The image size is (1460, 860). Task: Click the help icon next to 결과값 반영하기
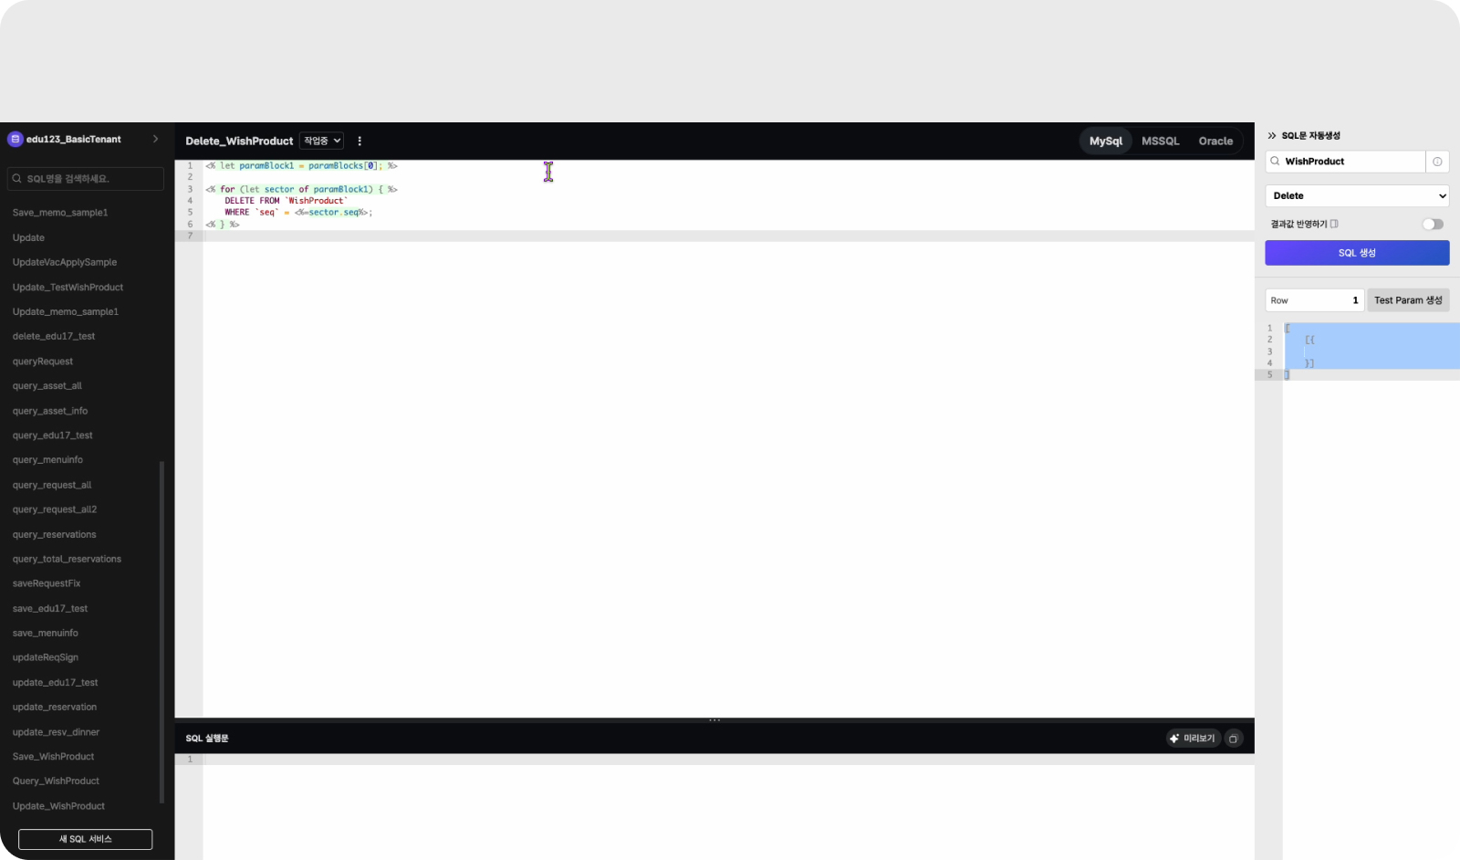[x=1334, y=225]
